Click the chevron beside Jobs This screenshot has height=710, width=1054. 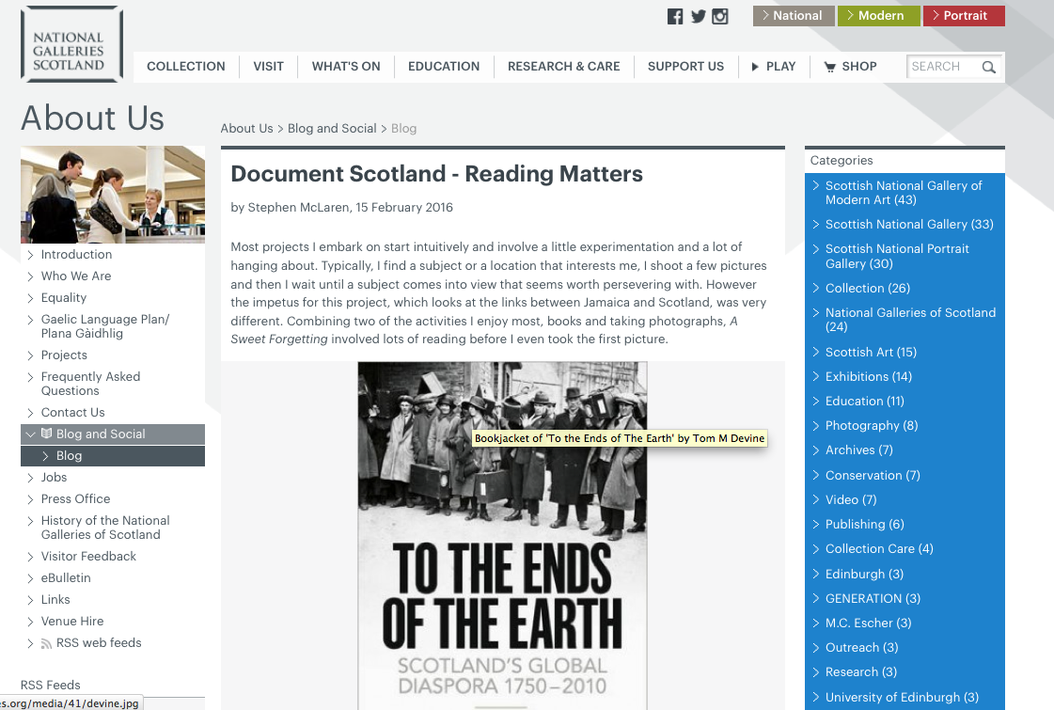[x=30, y=478]
